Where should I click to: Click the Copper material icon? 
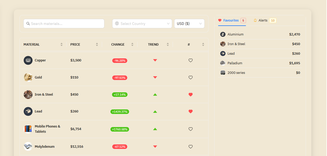pos(28,60)
